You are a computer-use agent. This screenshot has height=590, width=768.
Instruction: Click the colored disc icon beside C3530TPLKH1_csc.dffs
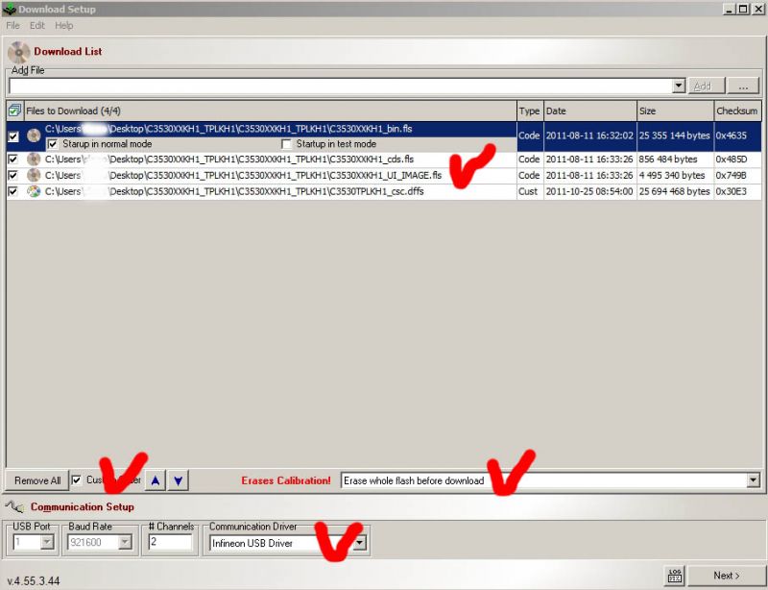coord(32,191)
